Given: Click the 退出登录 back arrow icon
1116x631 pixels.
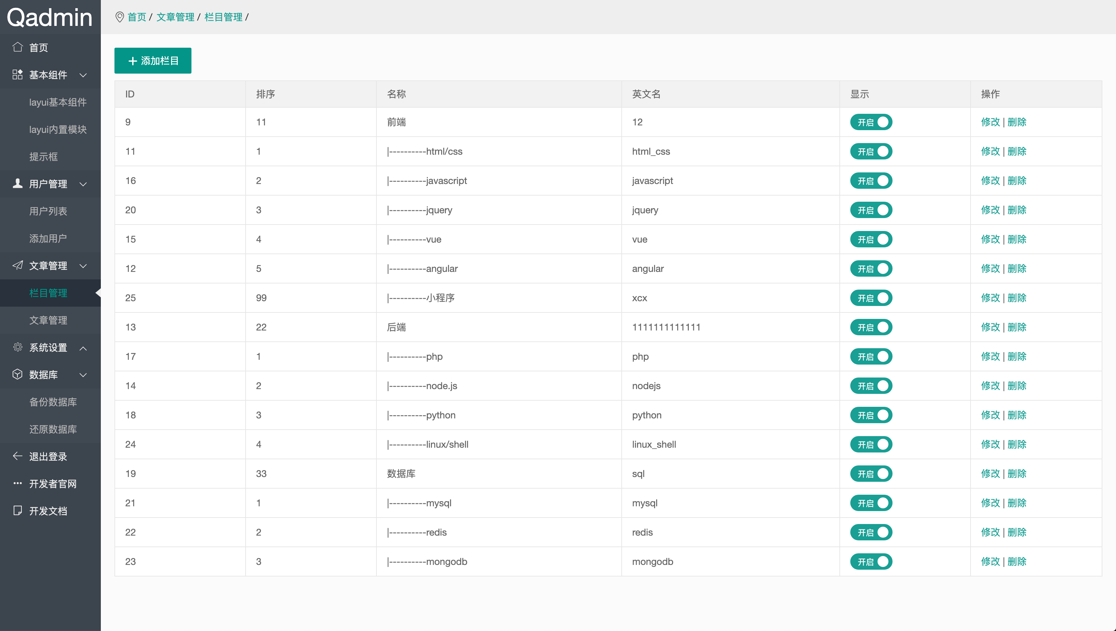Looking at the screenshot, I should point(17,456).
